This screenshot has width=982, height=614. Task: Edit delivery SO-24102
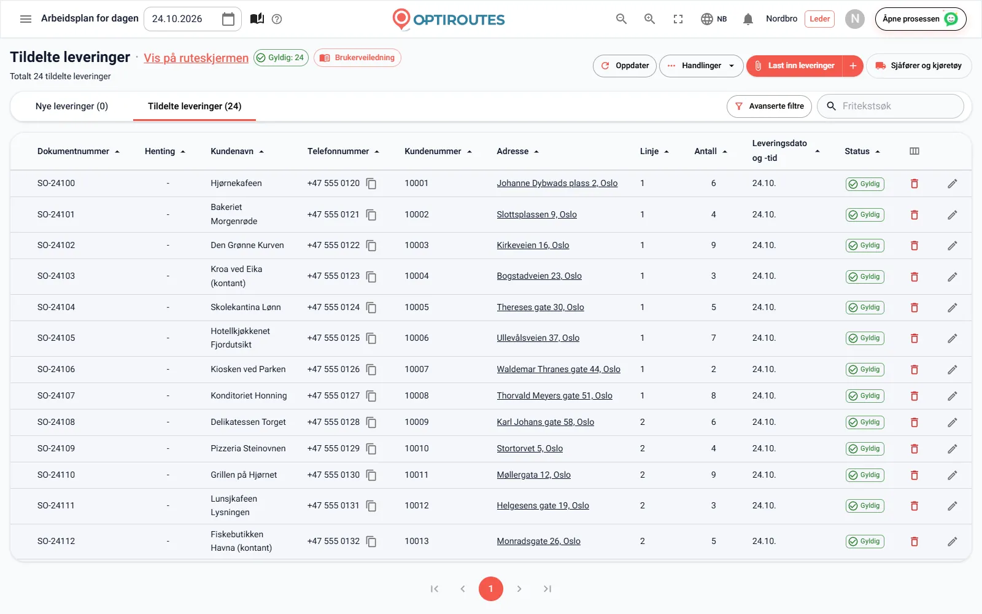coord(953,246)
